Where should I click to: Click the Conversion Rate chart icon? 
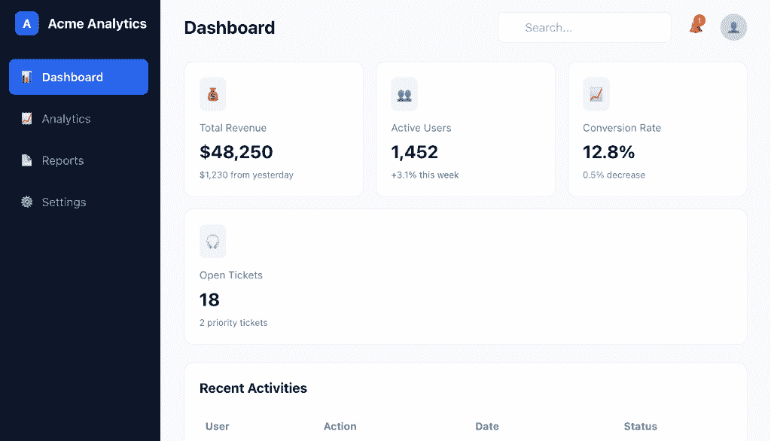596,94
